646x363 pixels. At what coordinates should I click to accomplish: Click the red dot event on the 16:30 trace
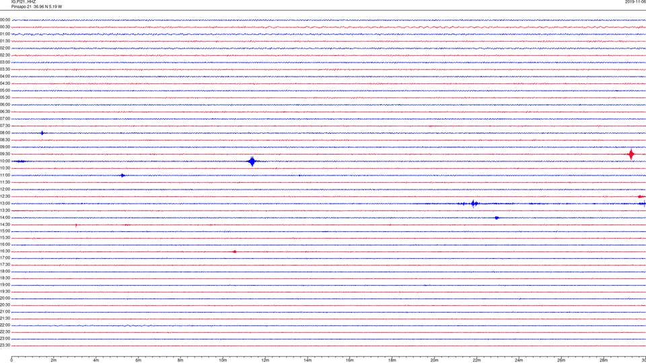point(234,251)
